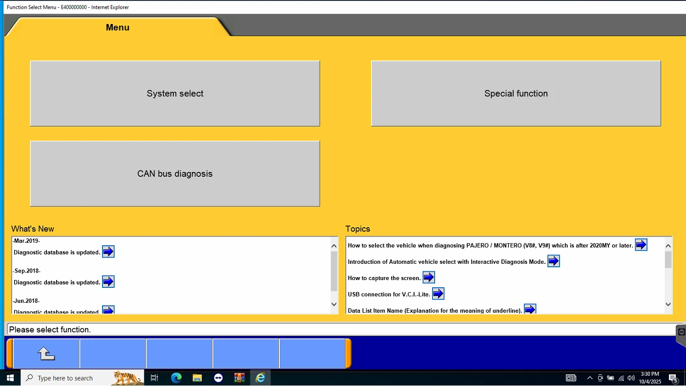This screenshot has width=686, height=386.
Task: Open the System select function
Action: click(175, 93)
